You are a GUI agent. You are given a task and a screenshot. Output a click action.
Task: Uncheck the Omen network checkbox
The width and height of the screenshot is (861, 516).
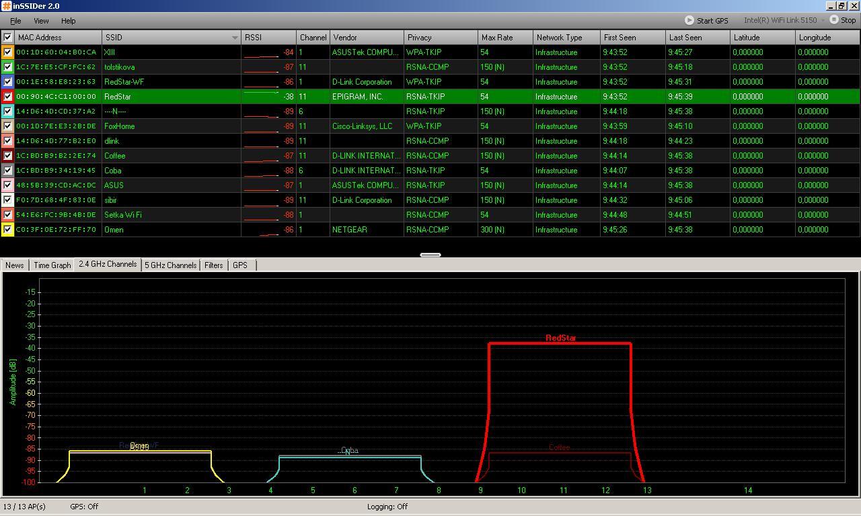coord(7,230)
